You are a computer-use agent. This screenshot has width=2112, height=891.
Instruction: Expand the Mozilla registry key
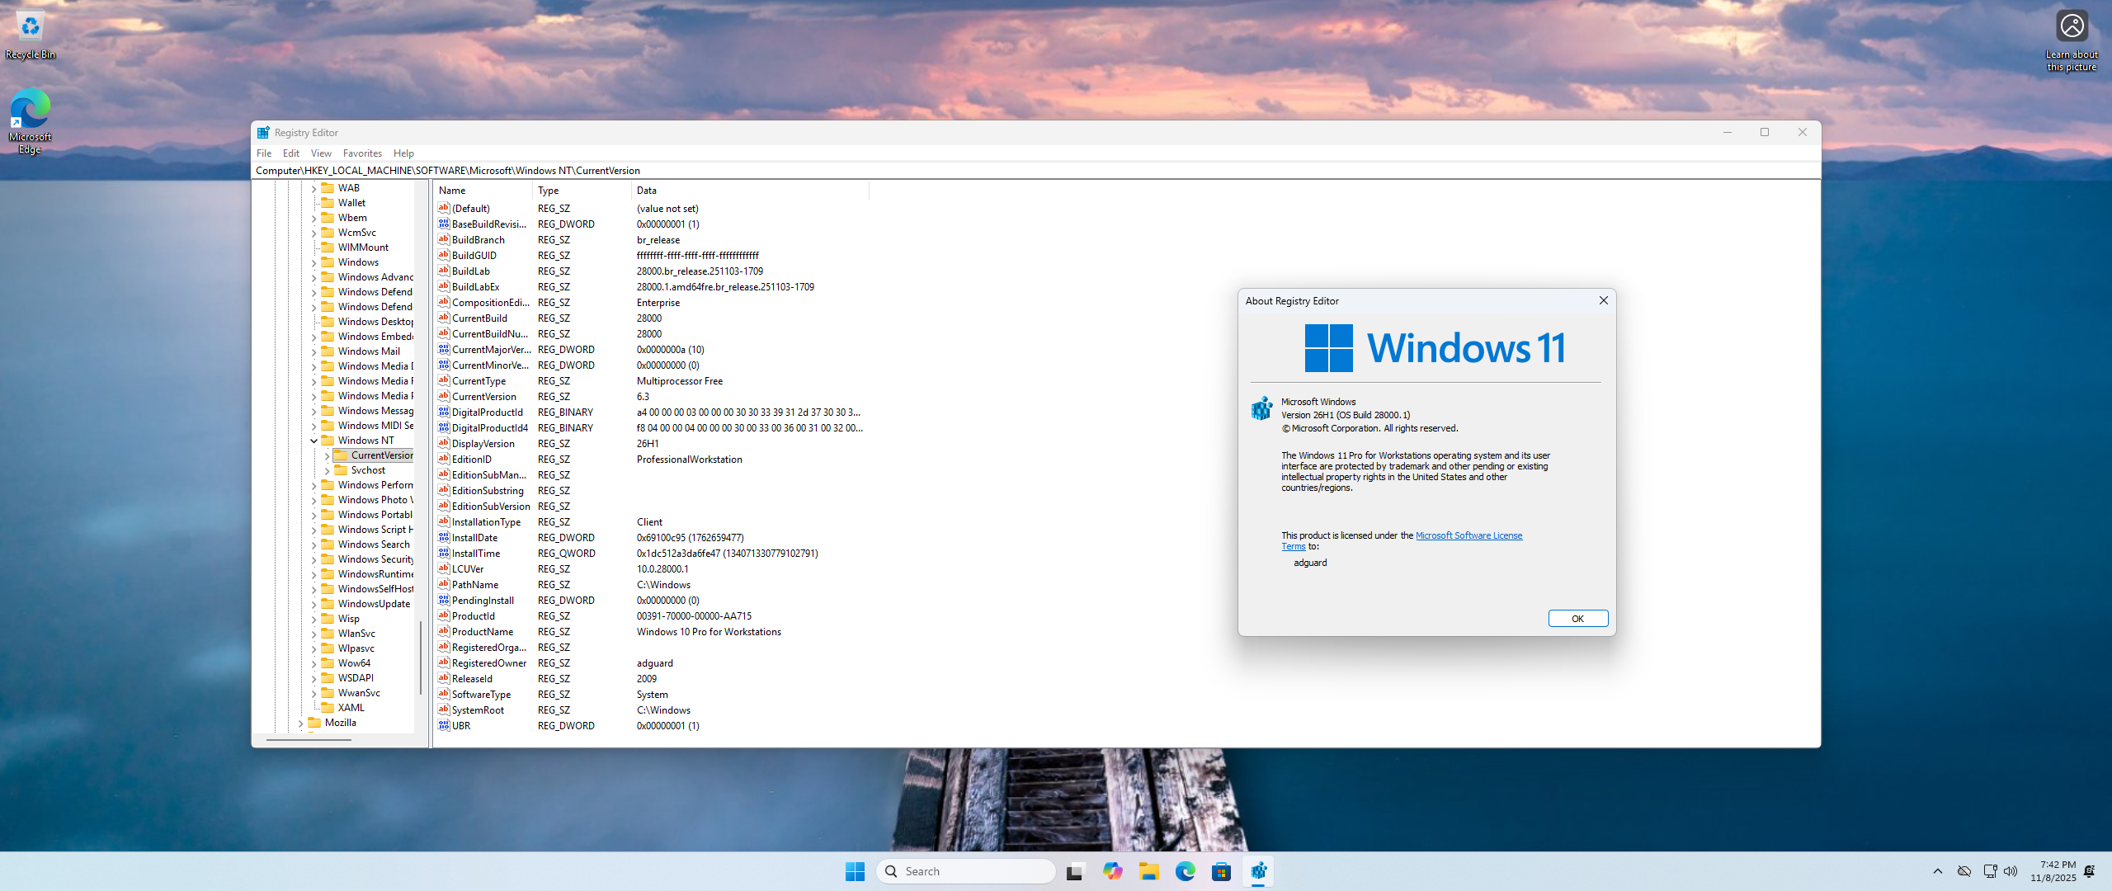tap(300, 724)
